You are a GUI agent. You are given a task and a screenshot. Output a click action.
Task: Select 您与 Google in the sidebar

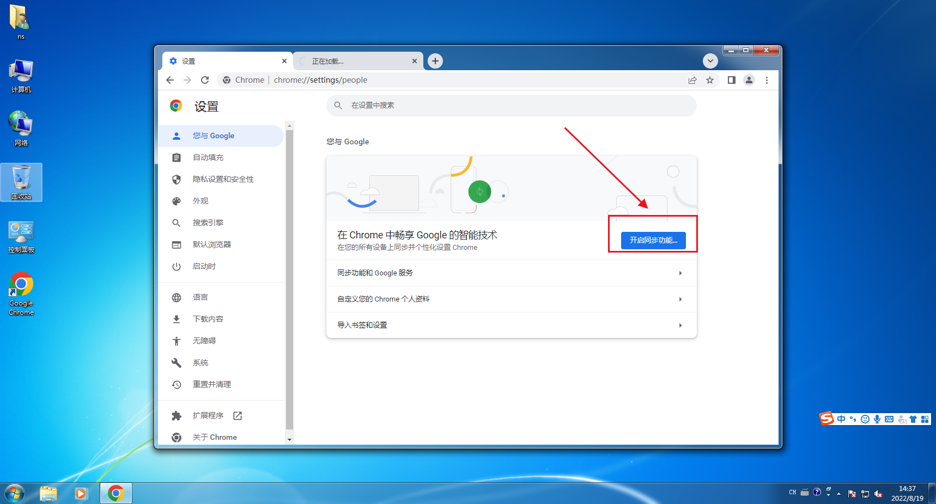221,136
